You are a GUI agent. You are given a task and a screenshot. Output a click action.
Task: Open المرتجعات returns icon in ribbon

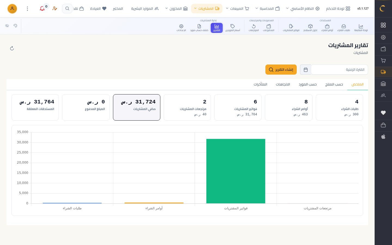coord(254,28)
